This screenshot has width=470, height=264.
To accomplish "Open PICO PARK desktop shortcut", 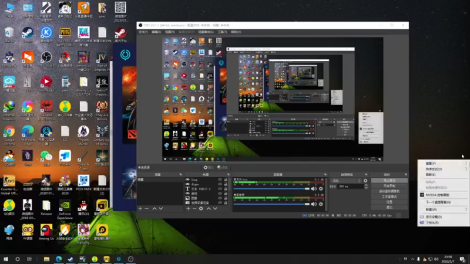I will [x=83, y=183].
